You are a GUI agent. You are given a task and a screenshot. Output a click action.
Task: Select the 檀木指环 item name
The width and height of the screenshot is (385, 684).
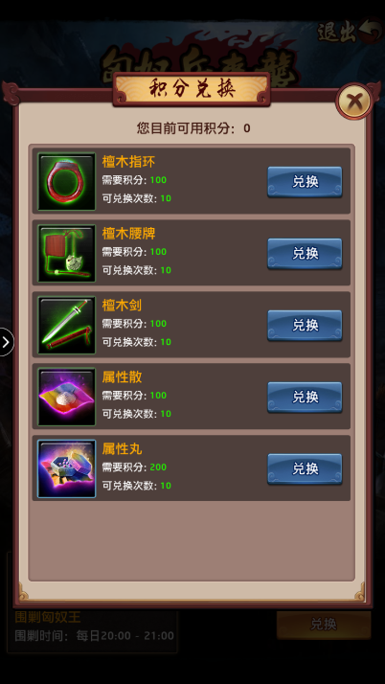[x=128, y=162]
